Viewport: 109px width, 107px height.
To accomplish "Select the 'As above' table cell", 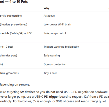I will pyautogui.click(x=49, y=16).
